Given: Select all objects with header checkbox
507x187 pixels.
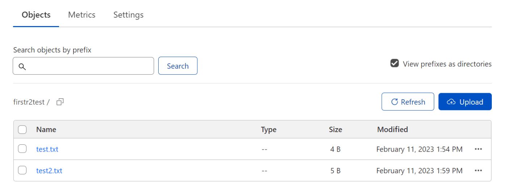Looking at the screenshot, I should click(x=22, y=130).
